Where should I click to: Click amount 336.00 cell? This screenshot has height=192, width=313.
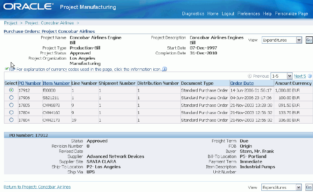(285, 120)
